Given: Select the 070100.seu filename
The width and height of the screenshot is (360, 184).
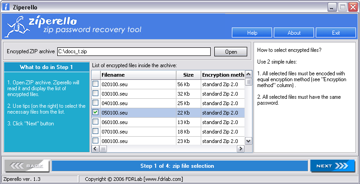Looking at the screenshot, I should coord(114,132).
